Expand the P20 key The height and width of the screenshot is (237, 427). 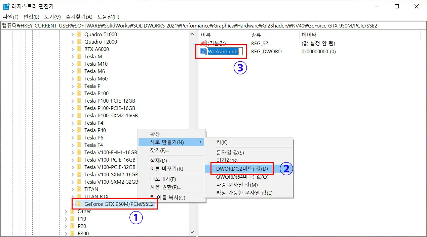66,226
